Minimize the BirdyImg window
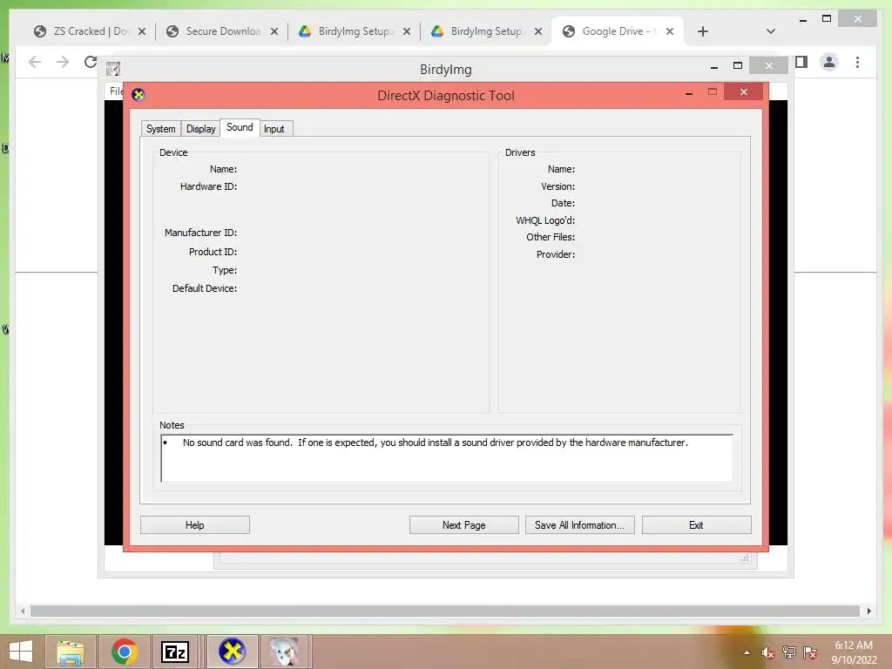 [x=714, y=66]
